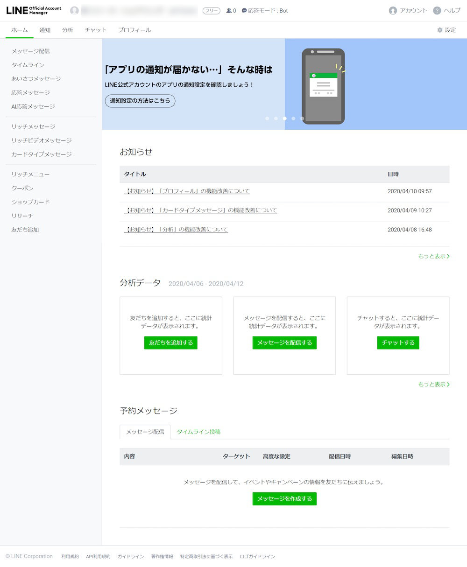467x567 pixels.
Task: Open 友だち追加 in the sidebar
Action: tap(25, 230)
